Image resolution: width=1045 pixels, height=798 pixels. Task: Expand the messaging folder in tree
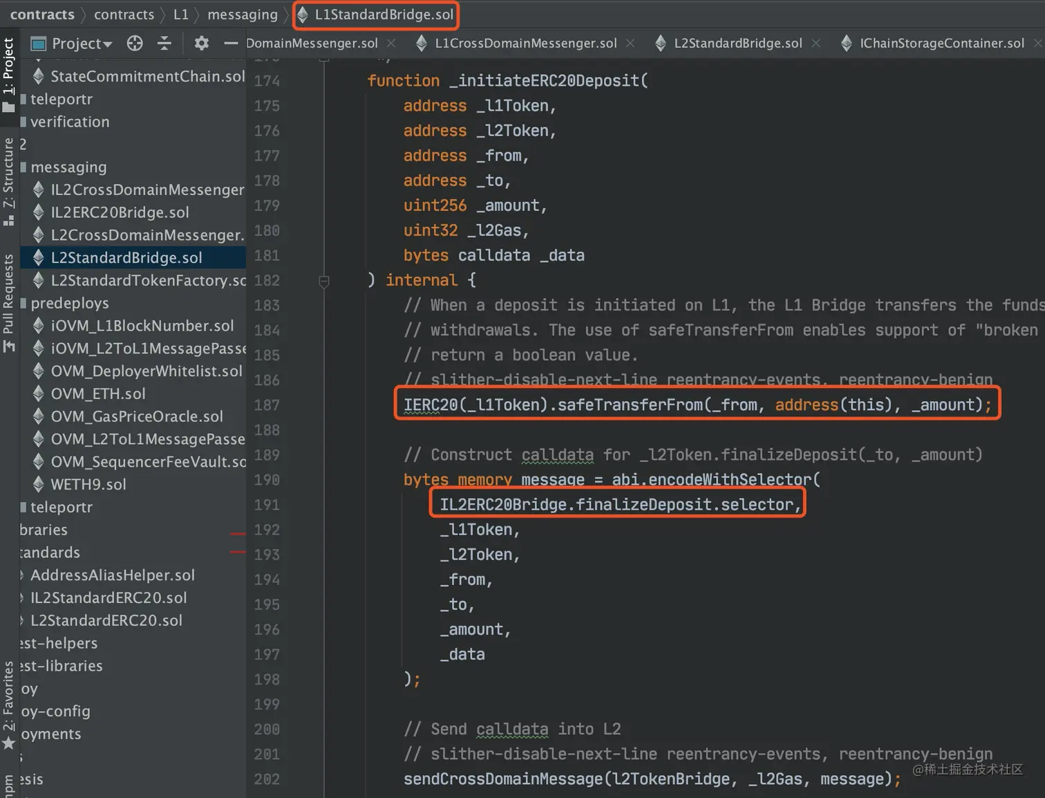tap(68, 167)
